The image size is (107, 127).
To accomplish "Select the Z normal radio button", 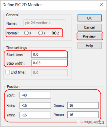I will (54, 33).
